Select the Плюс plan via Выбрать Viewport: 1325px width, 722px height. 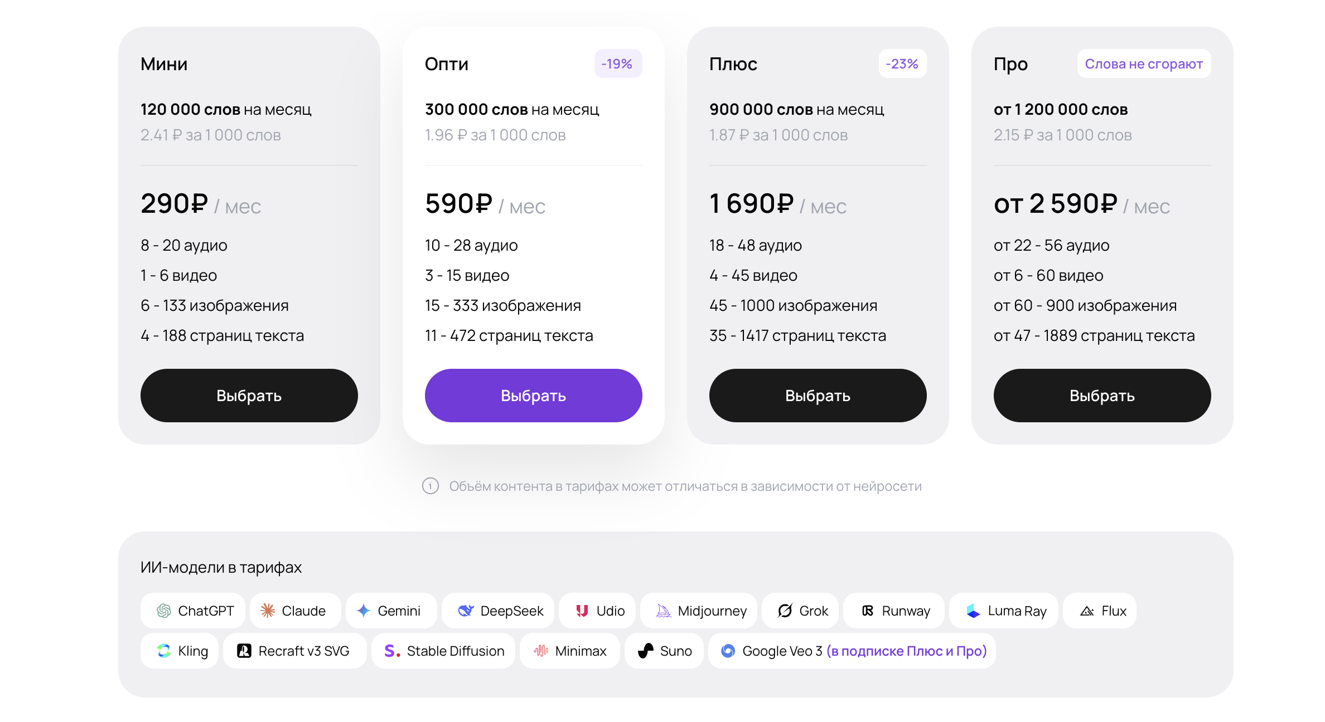coord(818,396)
